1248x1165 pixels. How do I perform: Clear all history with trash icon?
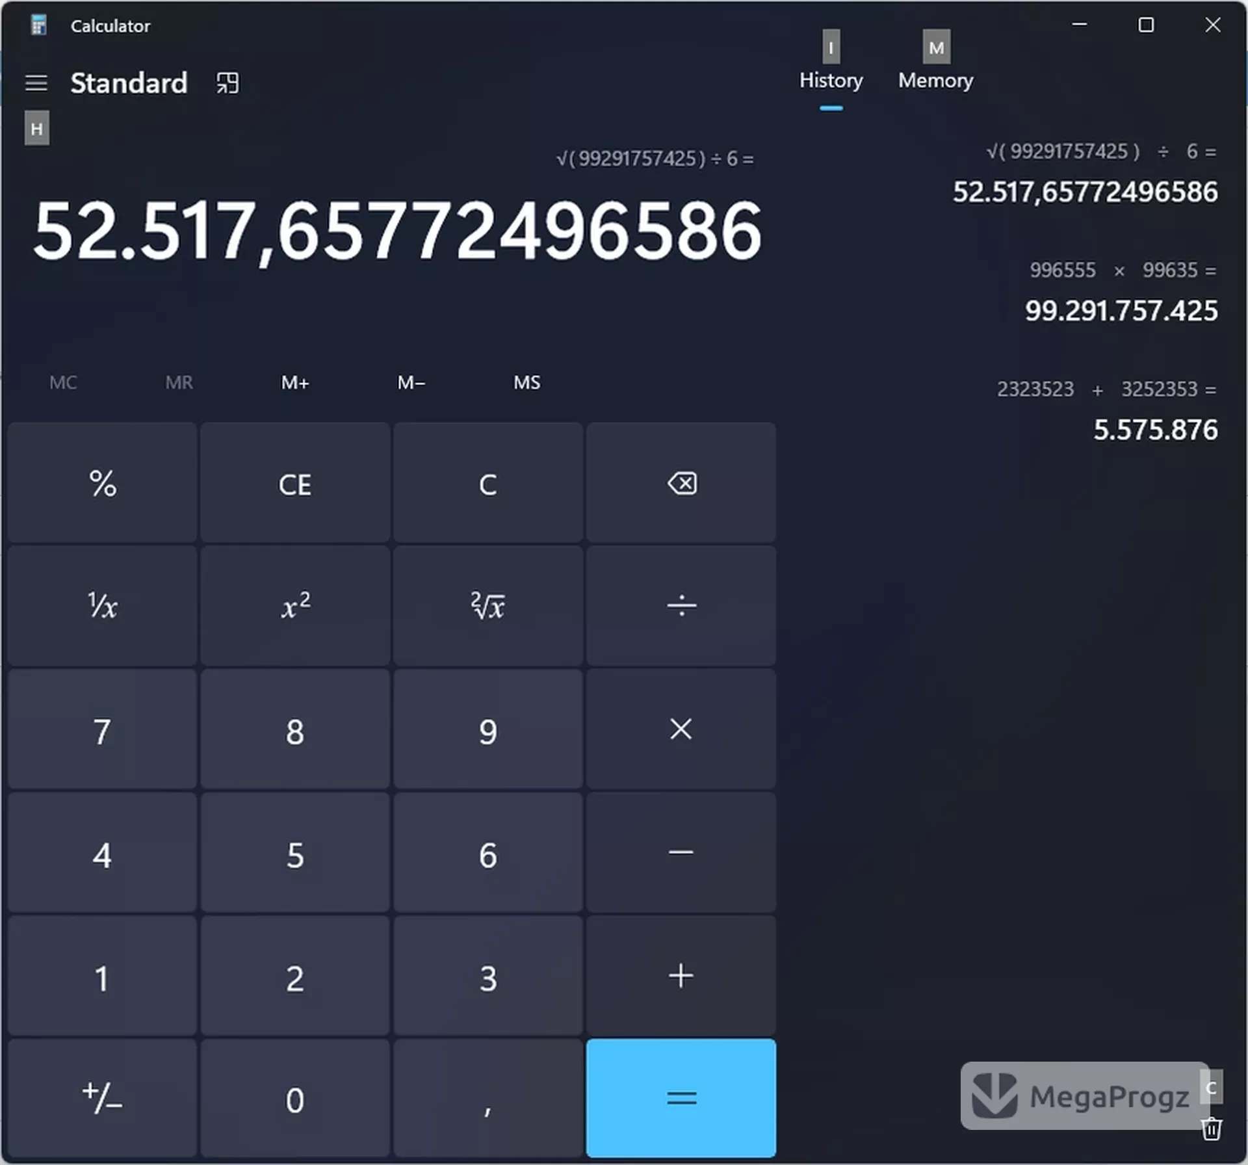tap(1212, 1129)
